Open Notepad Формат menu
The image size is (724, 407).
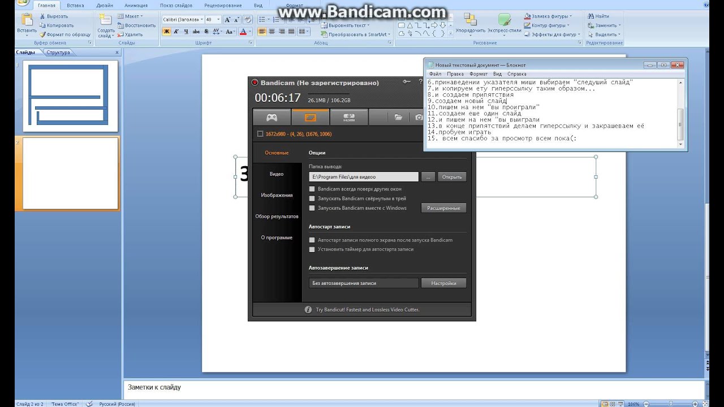click(478, 74)
